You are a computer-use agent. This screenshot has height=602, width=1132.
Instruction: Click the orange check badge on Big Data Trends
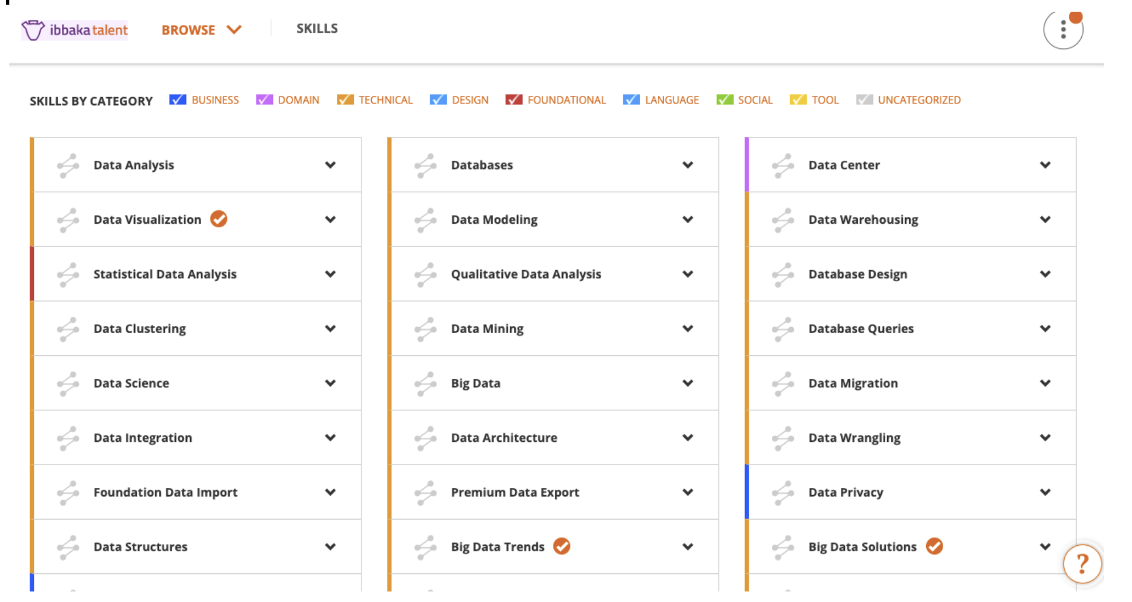point(562,546)
